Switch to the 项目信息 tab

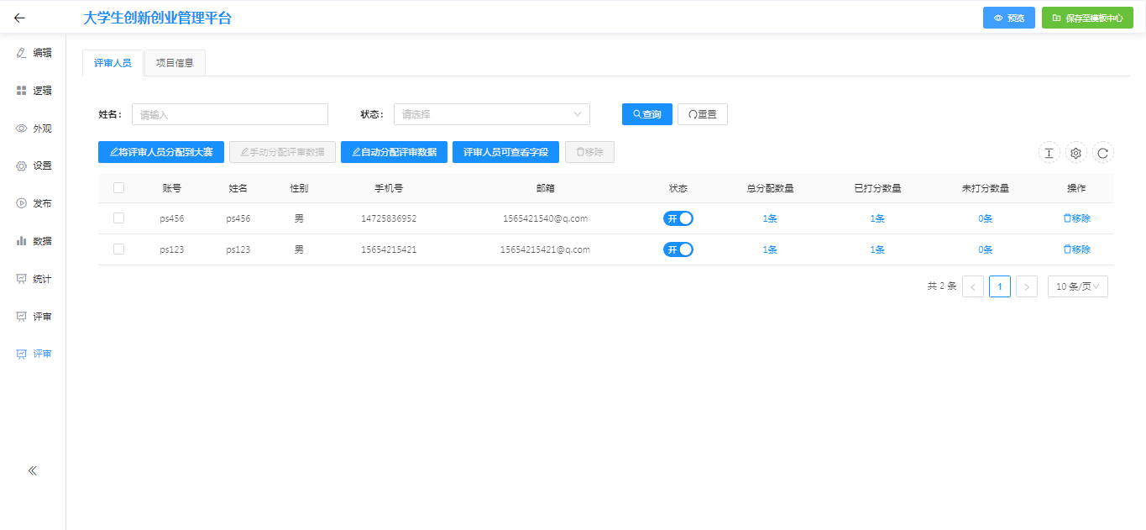[175, 63]
